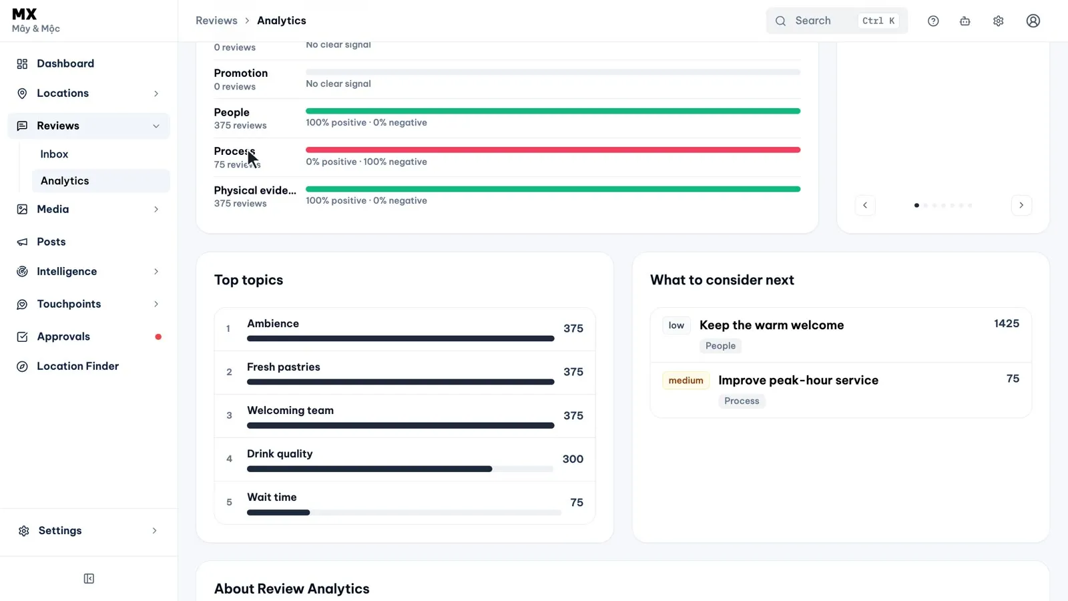Click the Physical evide... category label

(x=255, y=190)
